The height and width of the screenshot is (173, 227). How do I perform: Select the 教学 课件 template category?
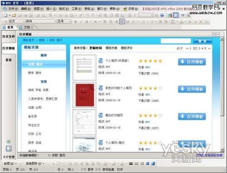[35, 73]
